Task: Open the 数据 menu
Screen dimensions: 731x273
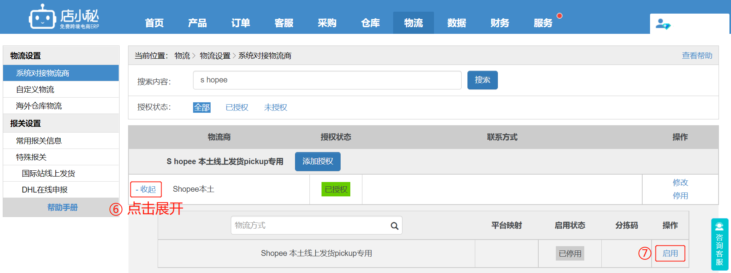Action: 457,23
